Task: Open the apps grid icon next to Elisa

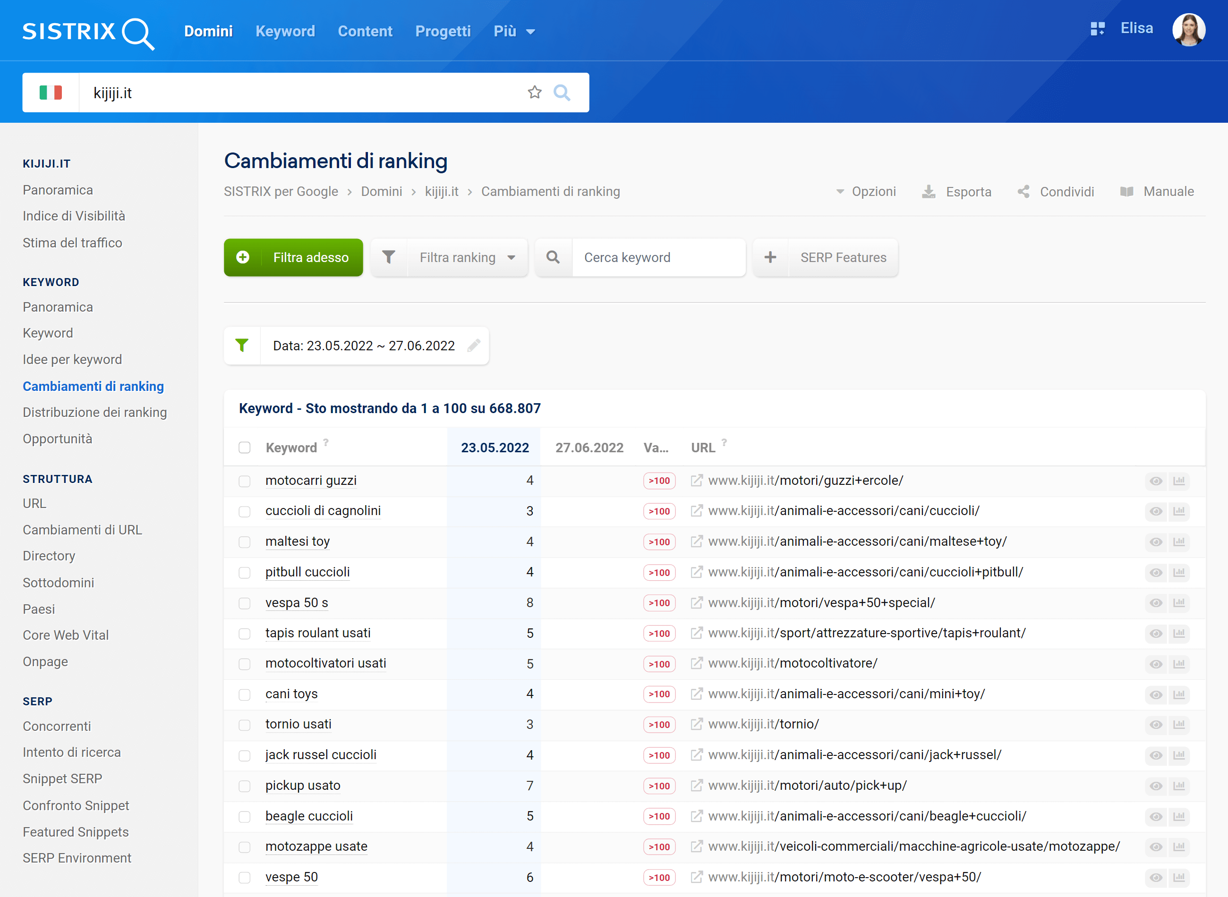Action: pos(1097,29)
